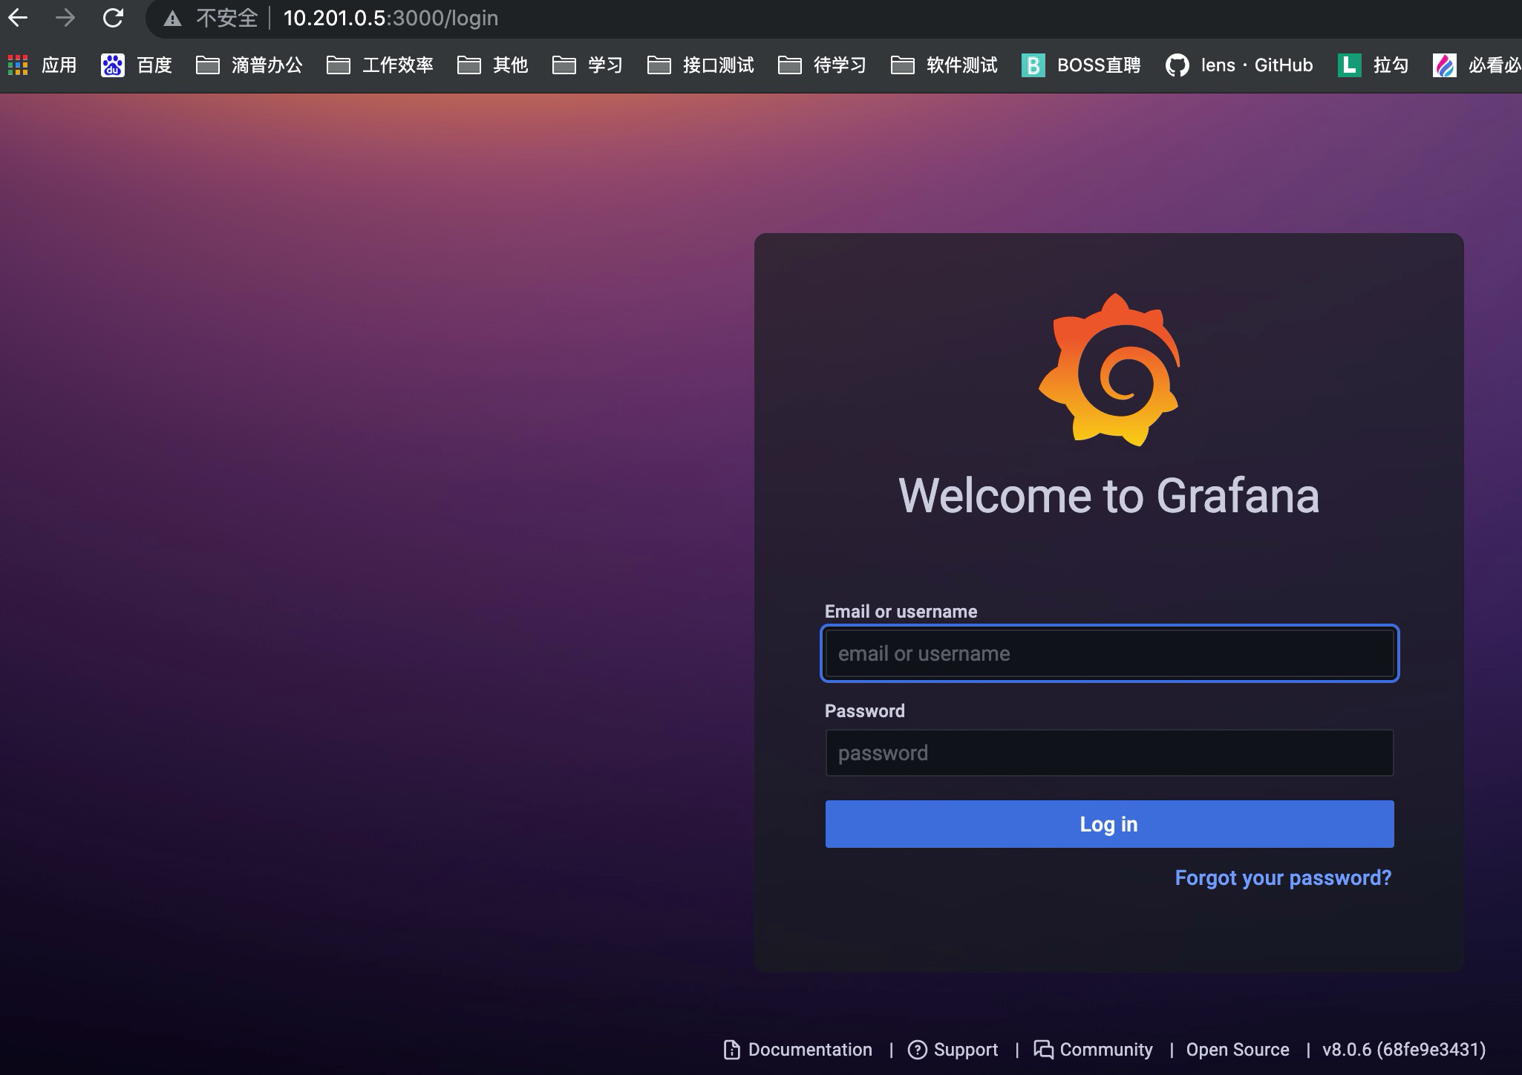Open the BOSS直聘 bookmark

[x=1081, y=65]
